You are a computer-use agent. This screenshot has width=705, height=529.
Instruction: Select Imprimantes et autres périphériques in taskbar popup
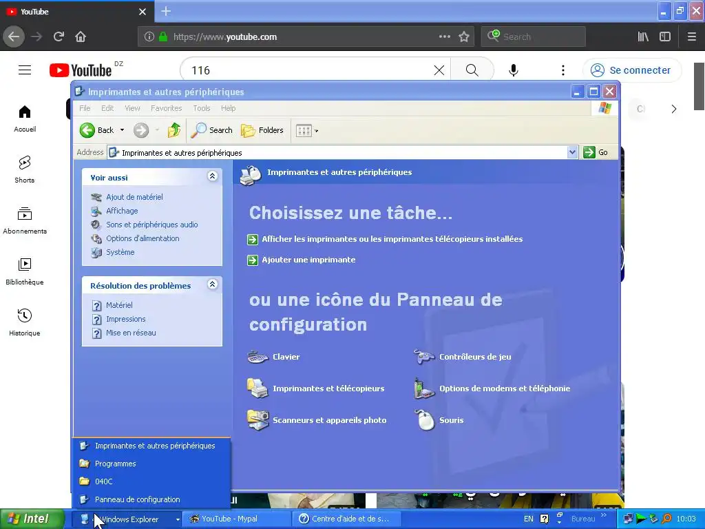pos(151,446)
